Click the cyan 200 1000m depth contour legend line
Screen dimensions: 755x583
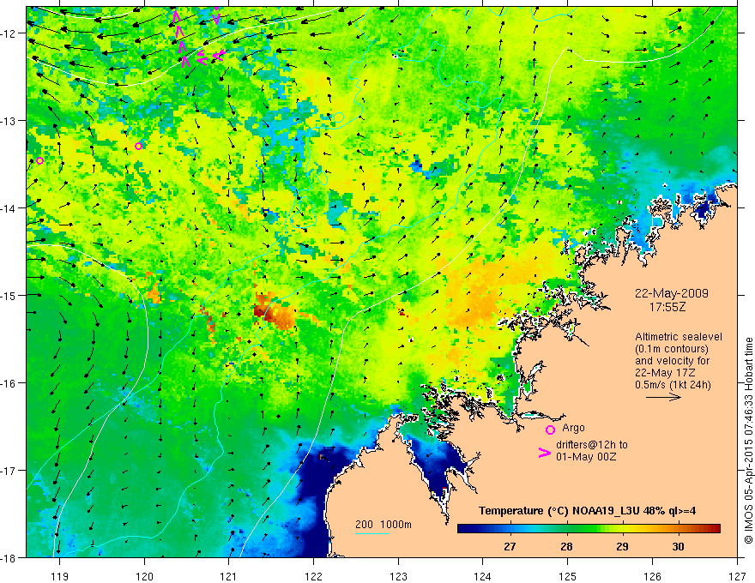point(372,533)
